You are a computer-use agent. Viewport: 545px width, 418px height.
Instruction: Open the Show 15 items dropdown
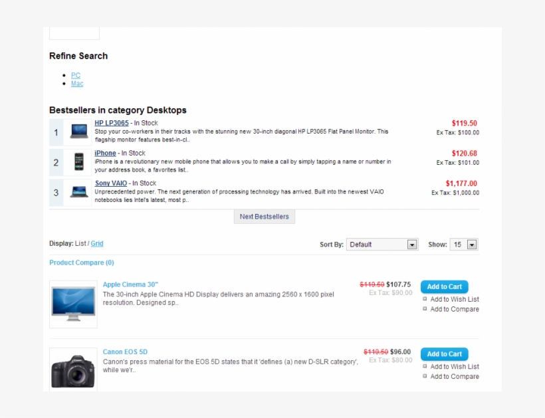(x=464, y=245)
